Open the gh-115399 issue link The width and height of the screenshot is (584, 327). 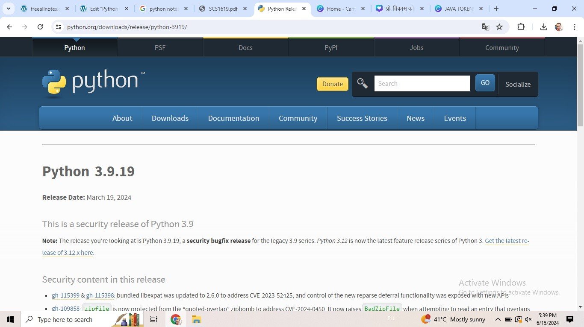65,295
